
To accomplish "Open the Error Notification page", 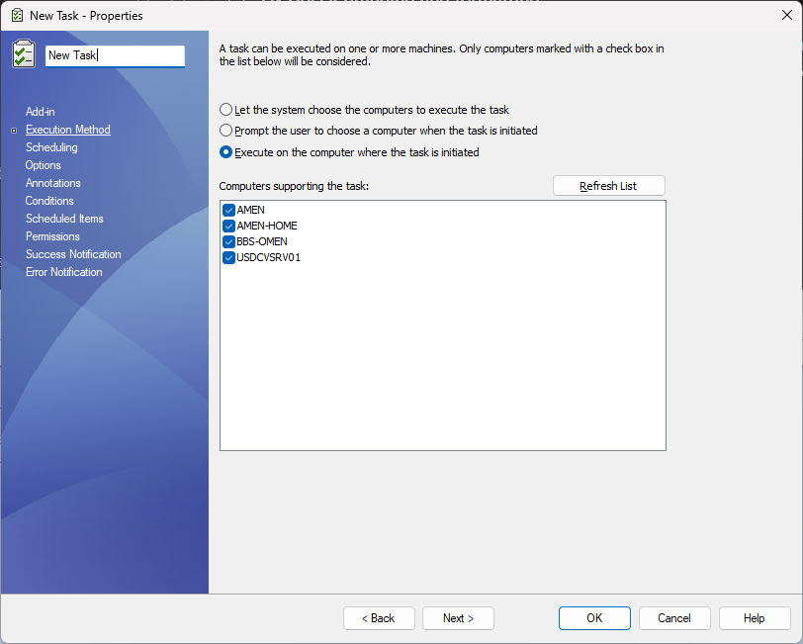I will point(64,272).
